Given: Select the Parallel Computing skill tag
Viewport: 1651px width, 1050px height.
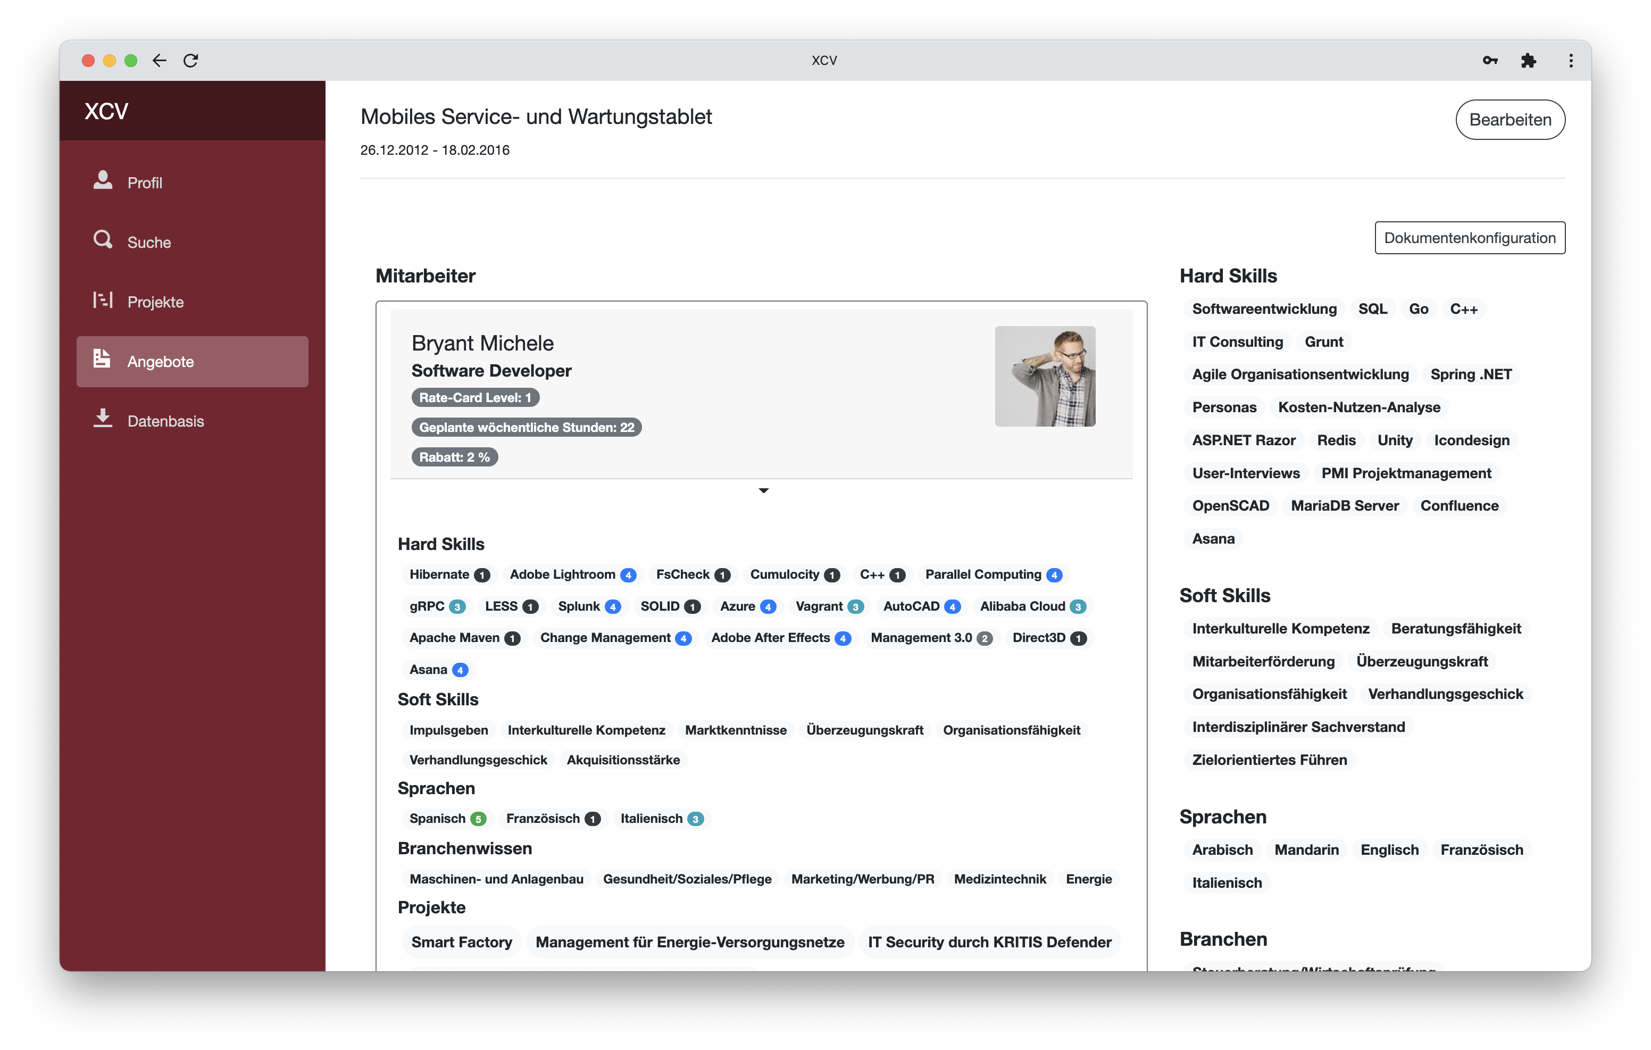Looking at the screenshot, I should (994, 574).
